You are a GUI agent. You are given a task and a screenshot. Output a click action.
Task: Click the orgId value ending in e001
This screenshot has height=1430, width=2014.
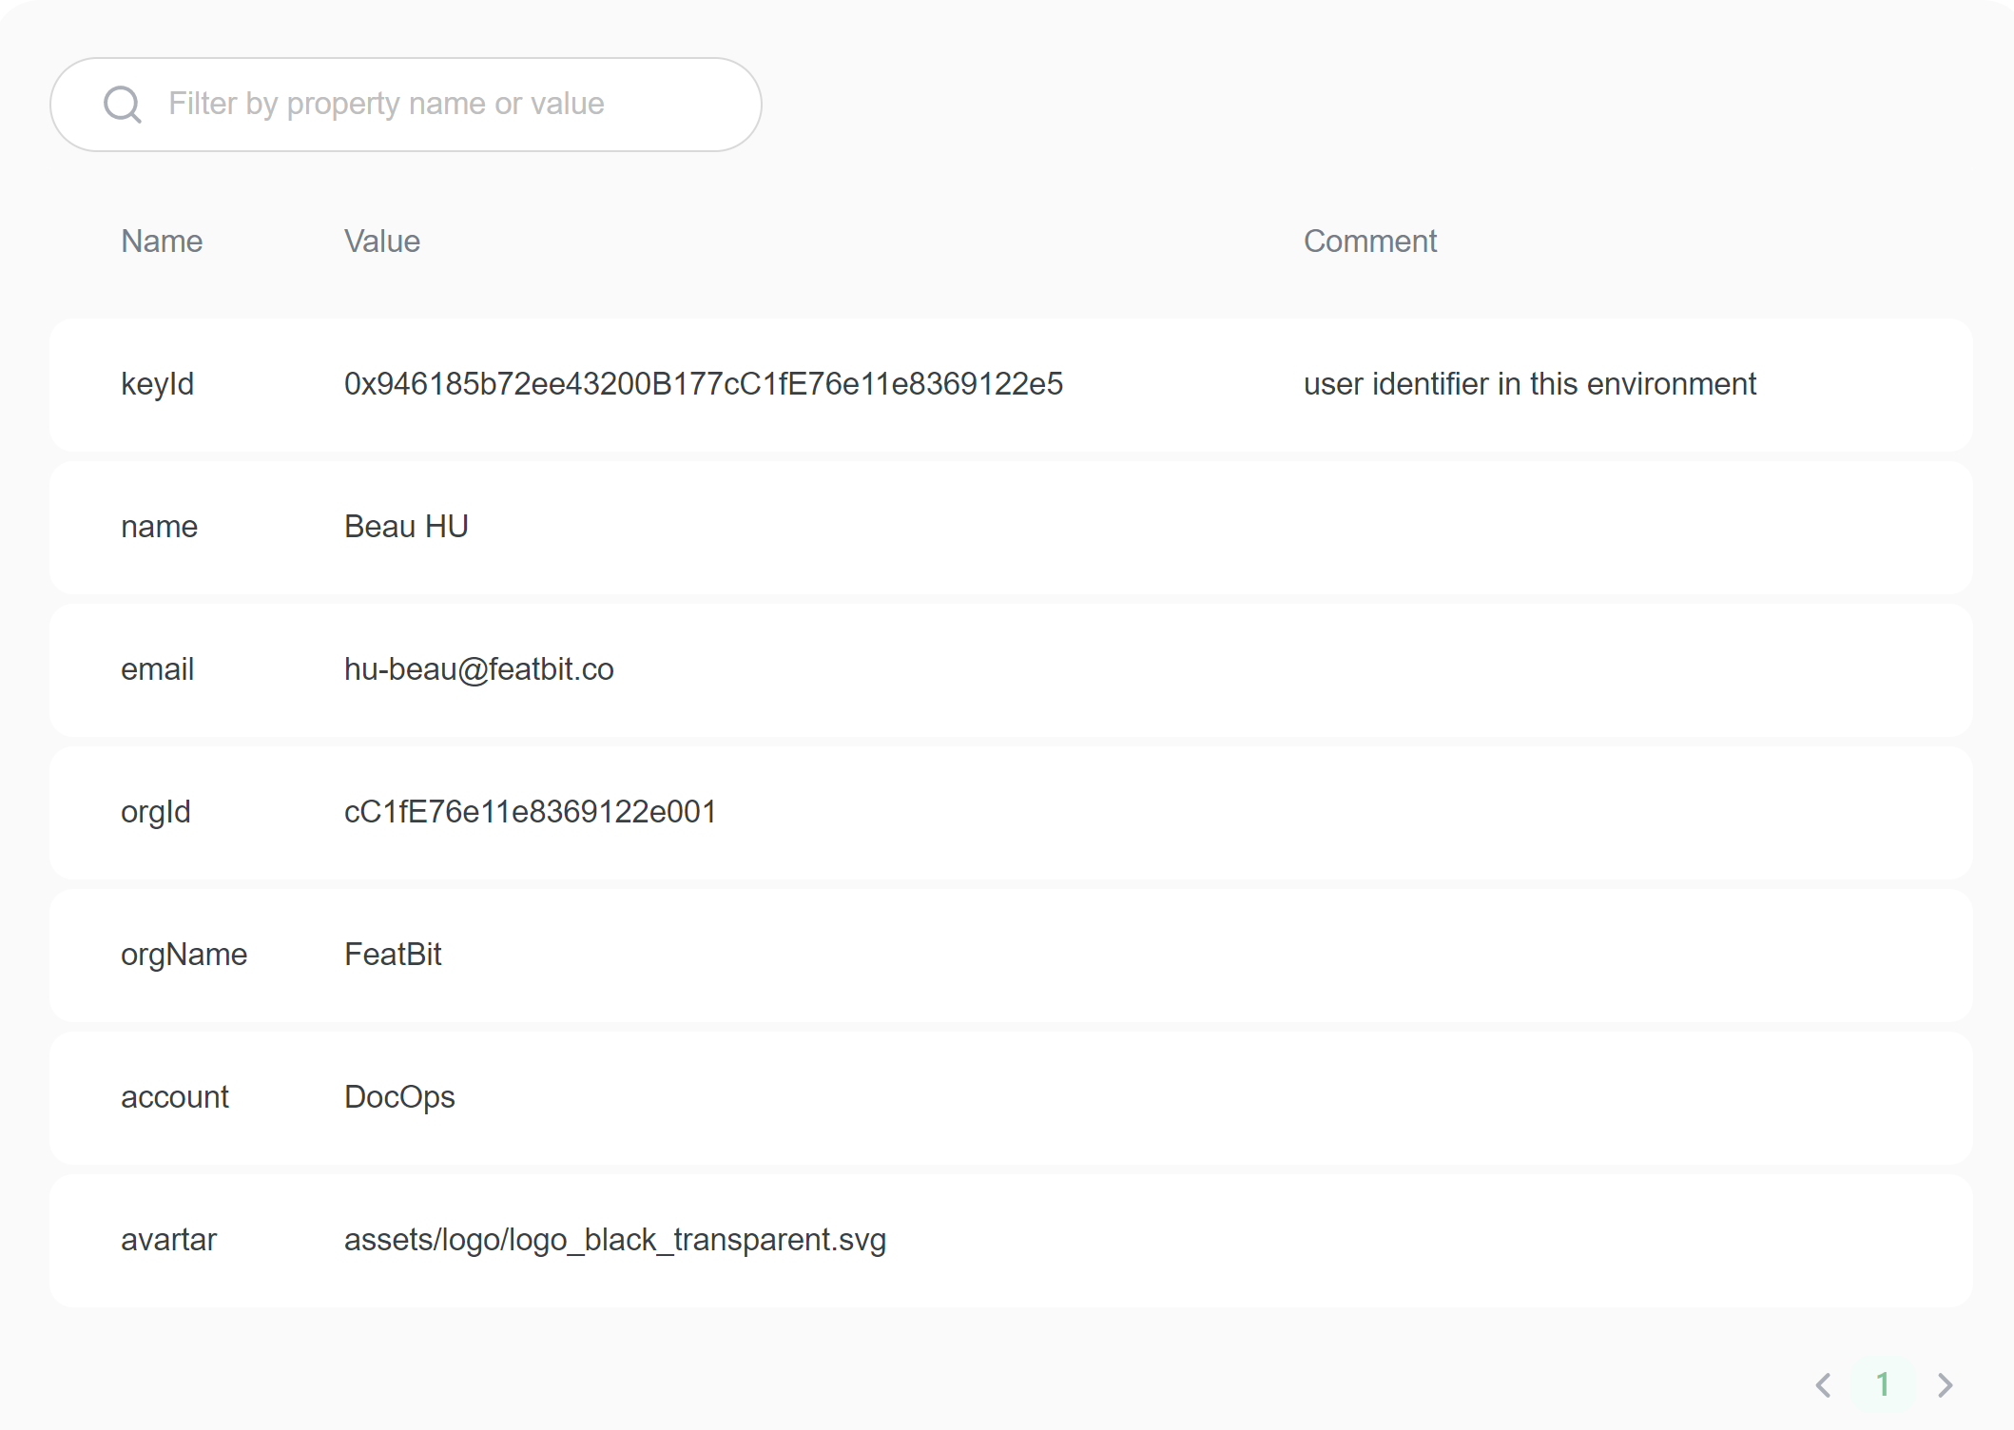pos(530,812)
